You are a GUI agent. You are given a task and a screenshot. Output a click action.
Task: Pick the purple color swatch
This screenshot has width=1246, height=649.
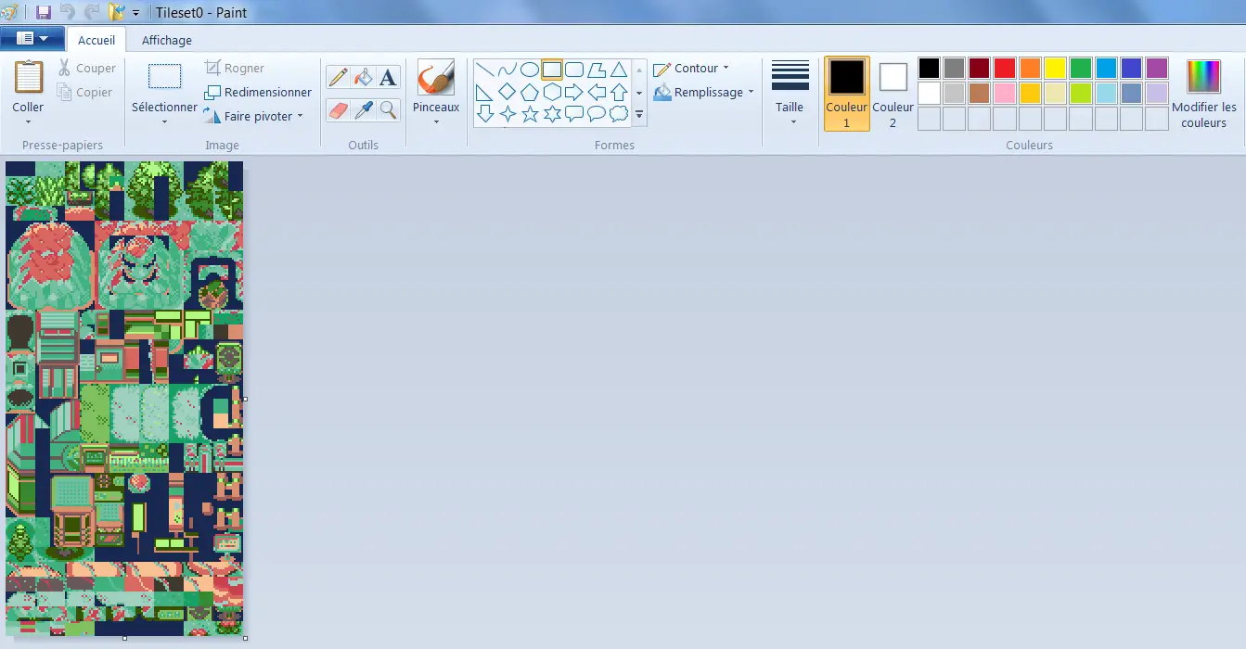pyautogui.click(x=1157, y=68)
